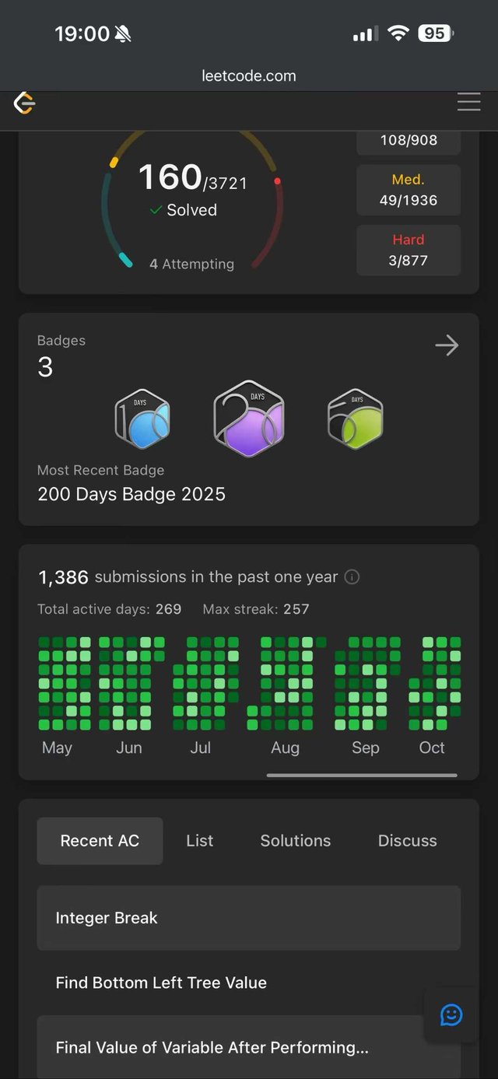The width and height of the screenshot is (498, 1079).
Task: Tap the Wi-Fi status icon
Action: click(x=398, y=33)
